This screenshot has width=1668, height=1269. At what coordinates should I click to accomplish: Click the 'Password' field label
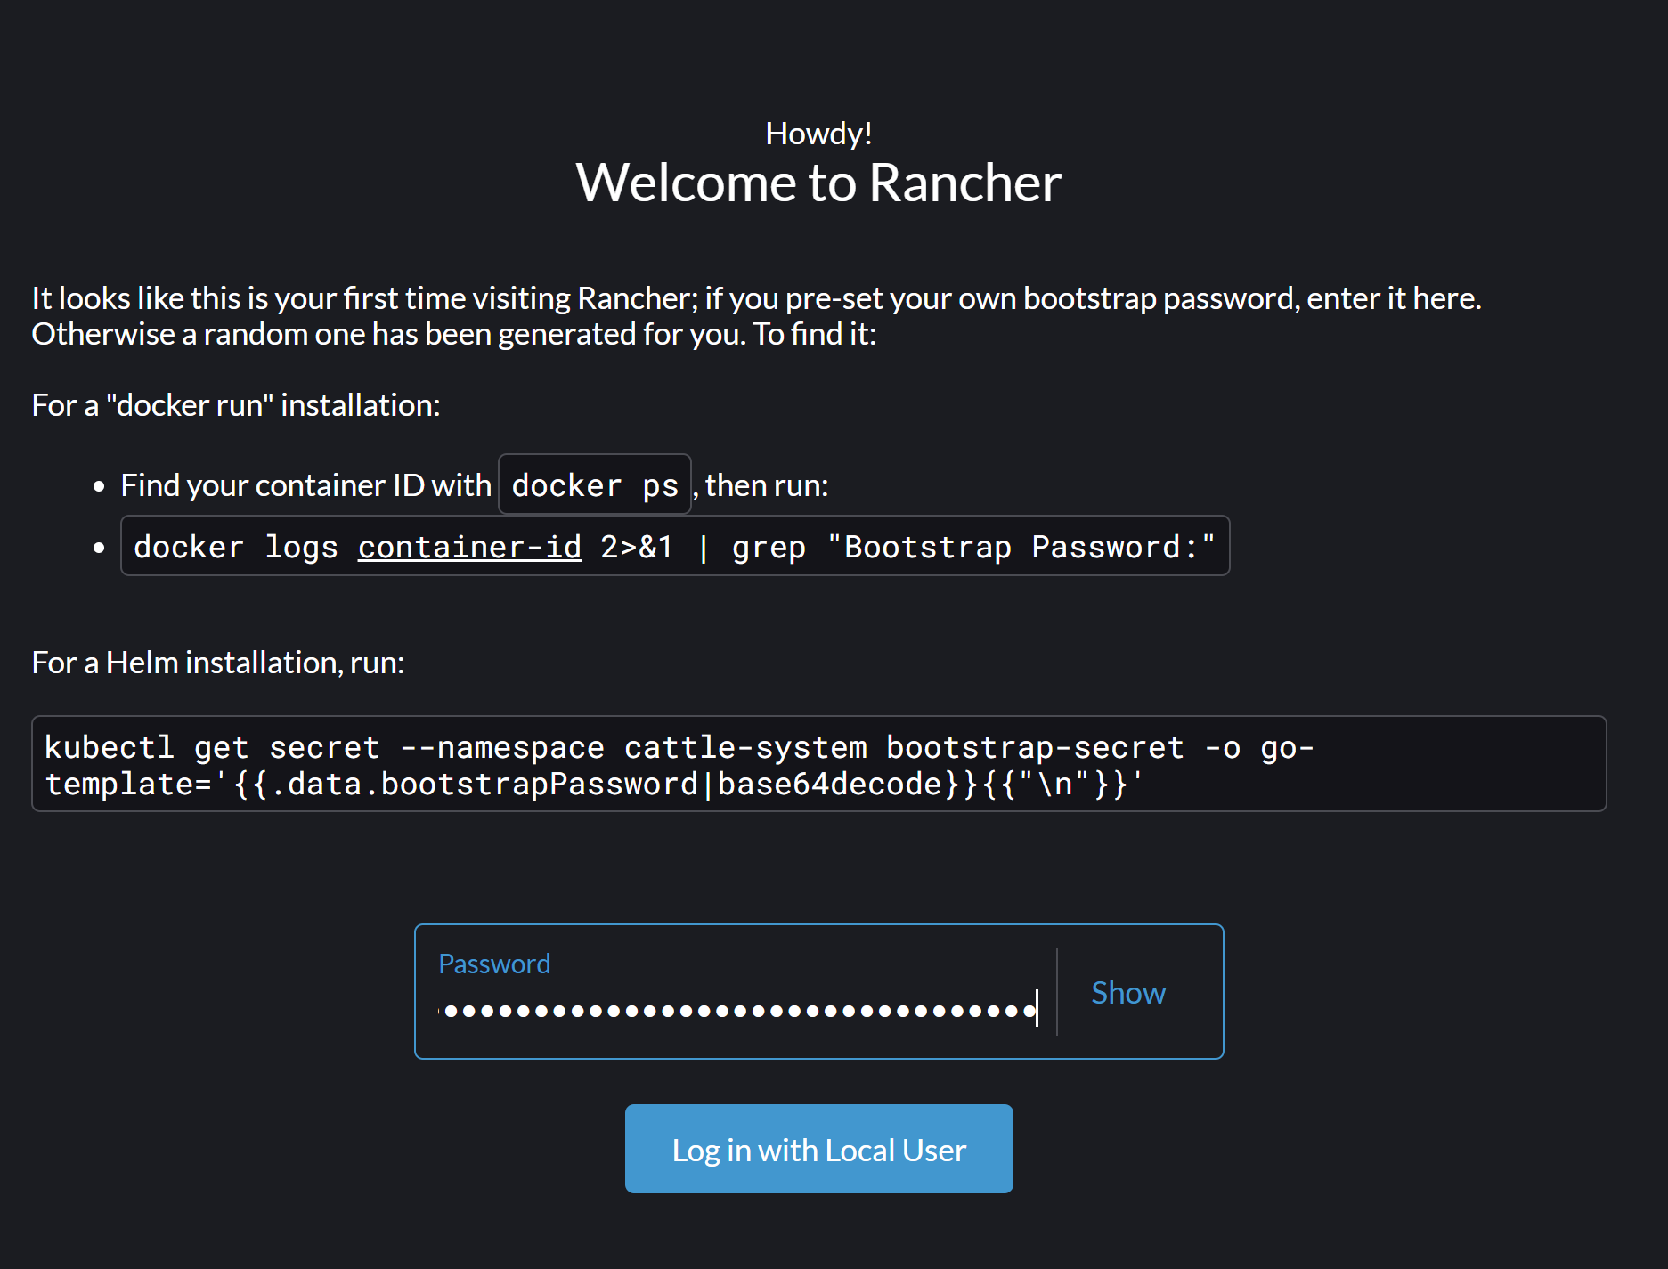[494, 964]
